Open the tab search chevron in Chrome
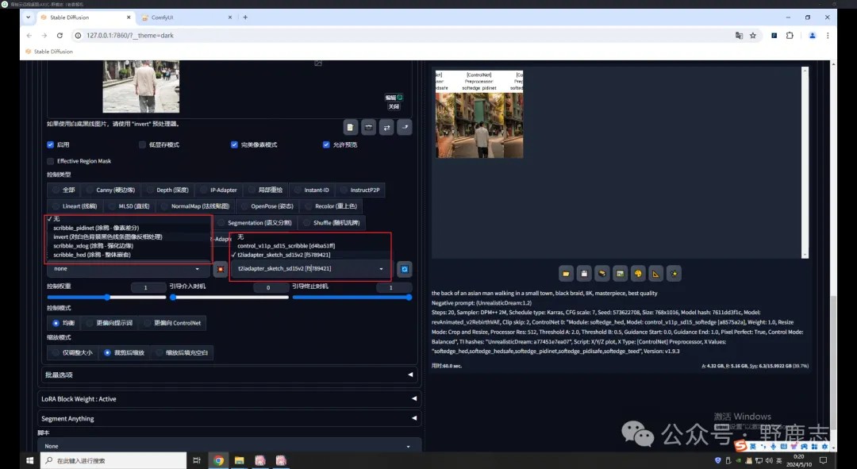Image resolution: width=857 pixels, height=469 pixels. (29, 17)
